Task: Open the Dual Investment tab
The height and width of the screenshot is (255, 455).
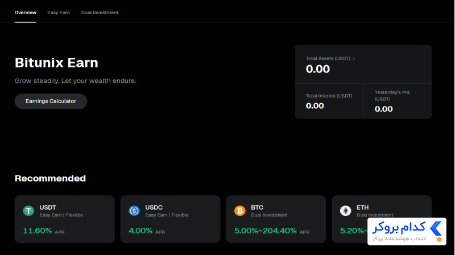Action: coord(100,12)
